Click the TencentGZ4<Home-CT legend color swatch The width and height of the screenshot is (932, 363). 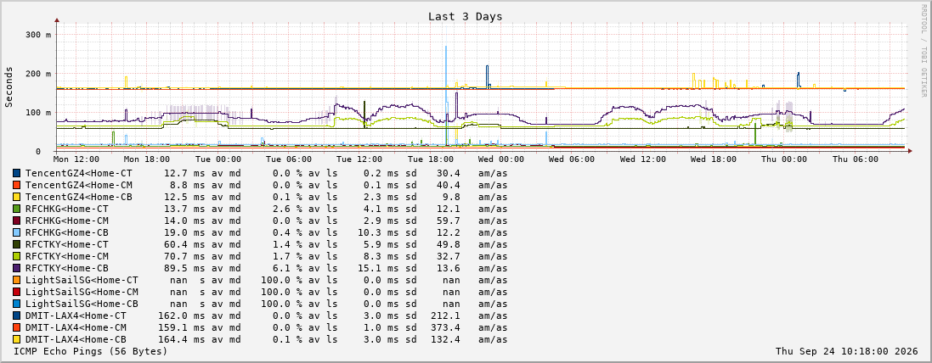point(17,173)
